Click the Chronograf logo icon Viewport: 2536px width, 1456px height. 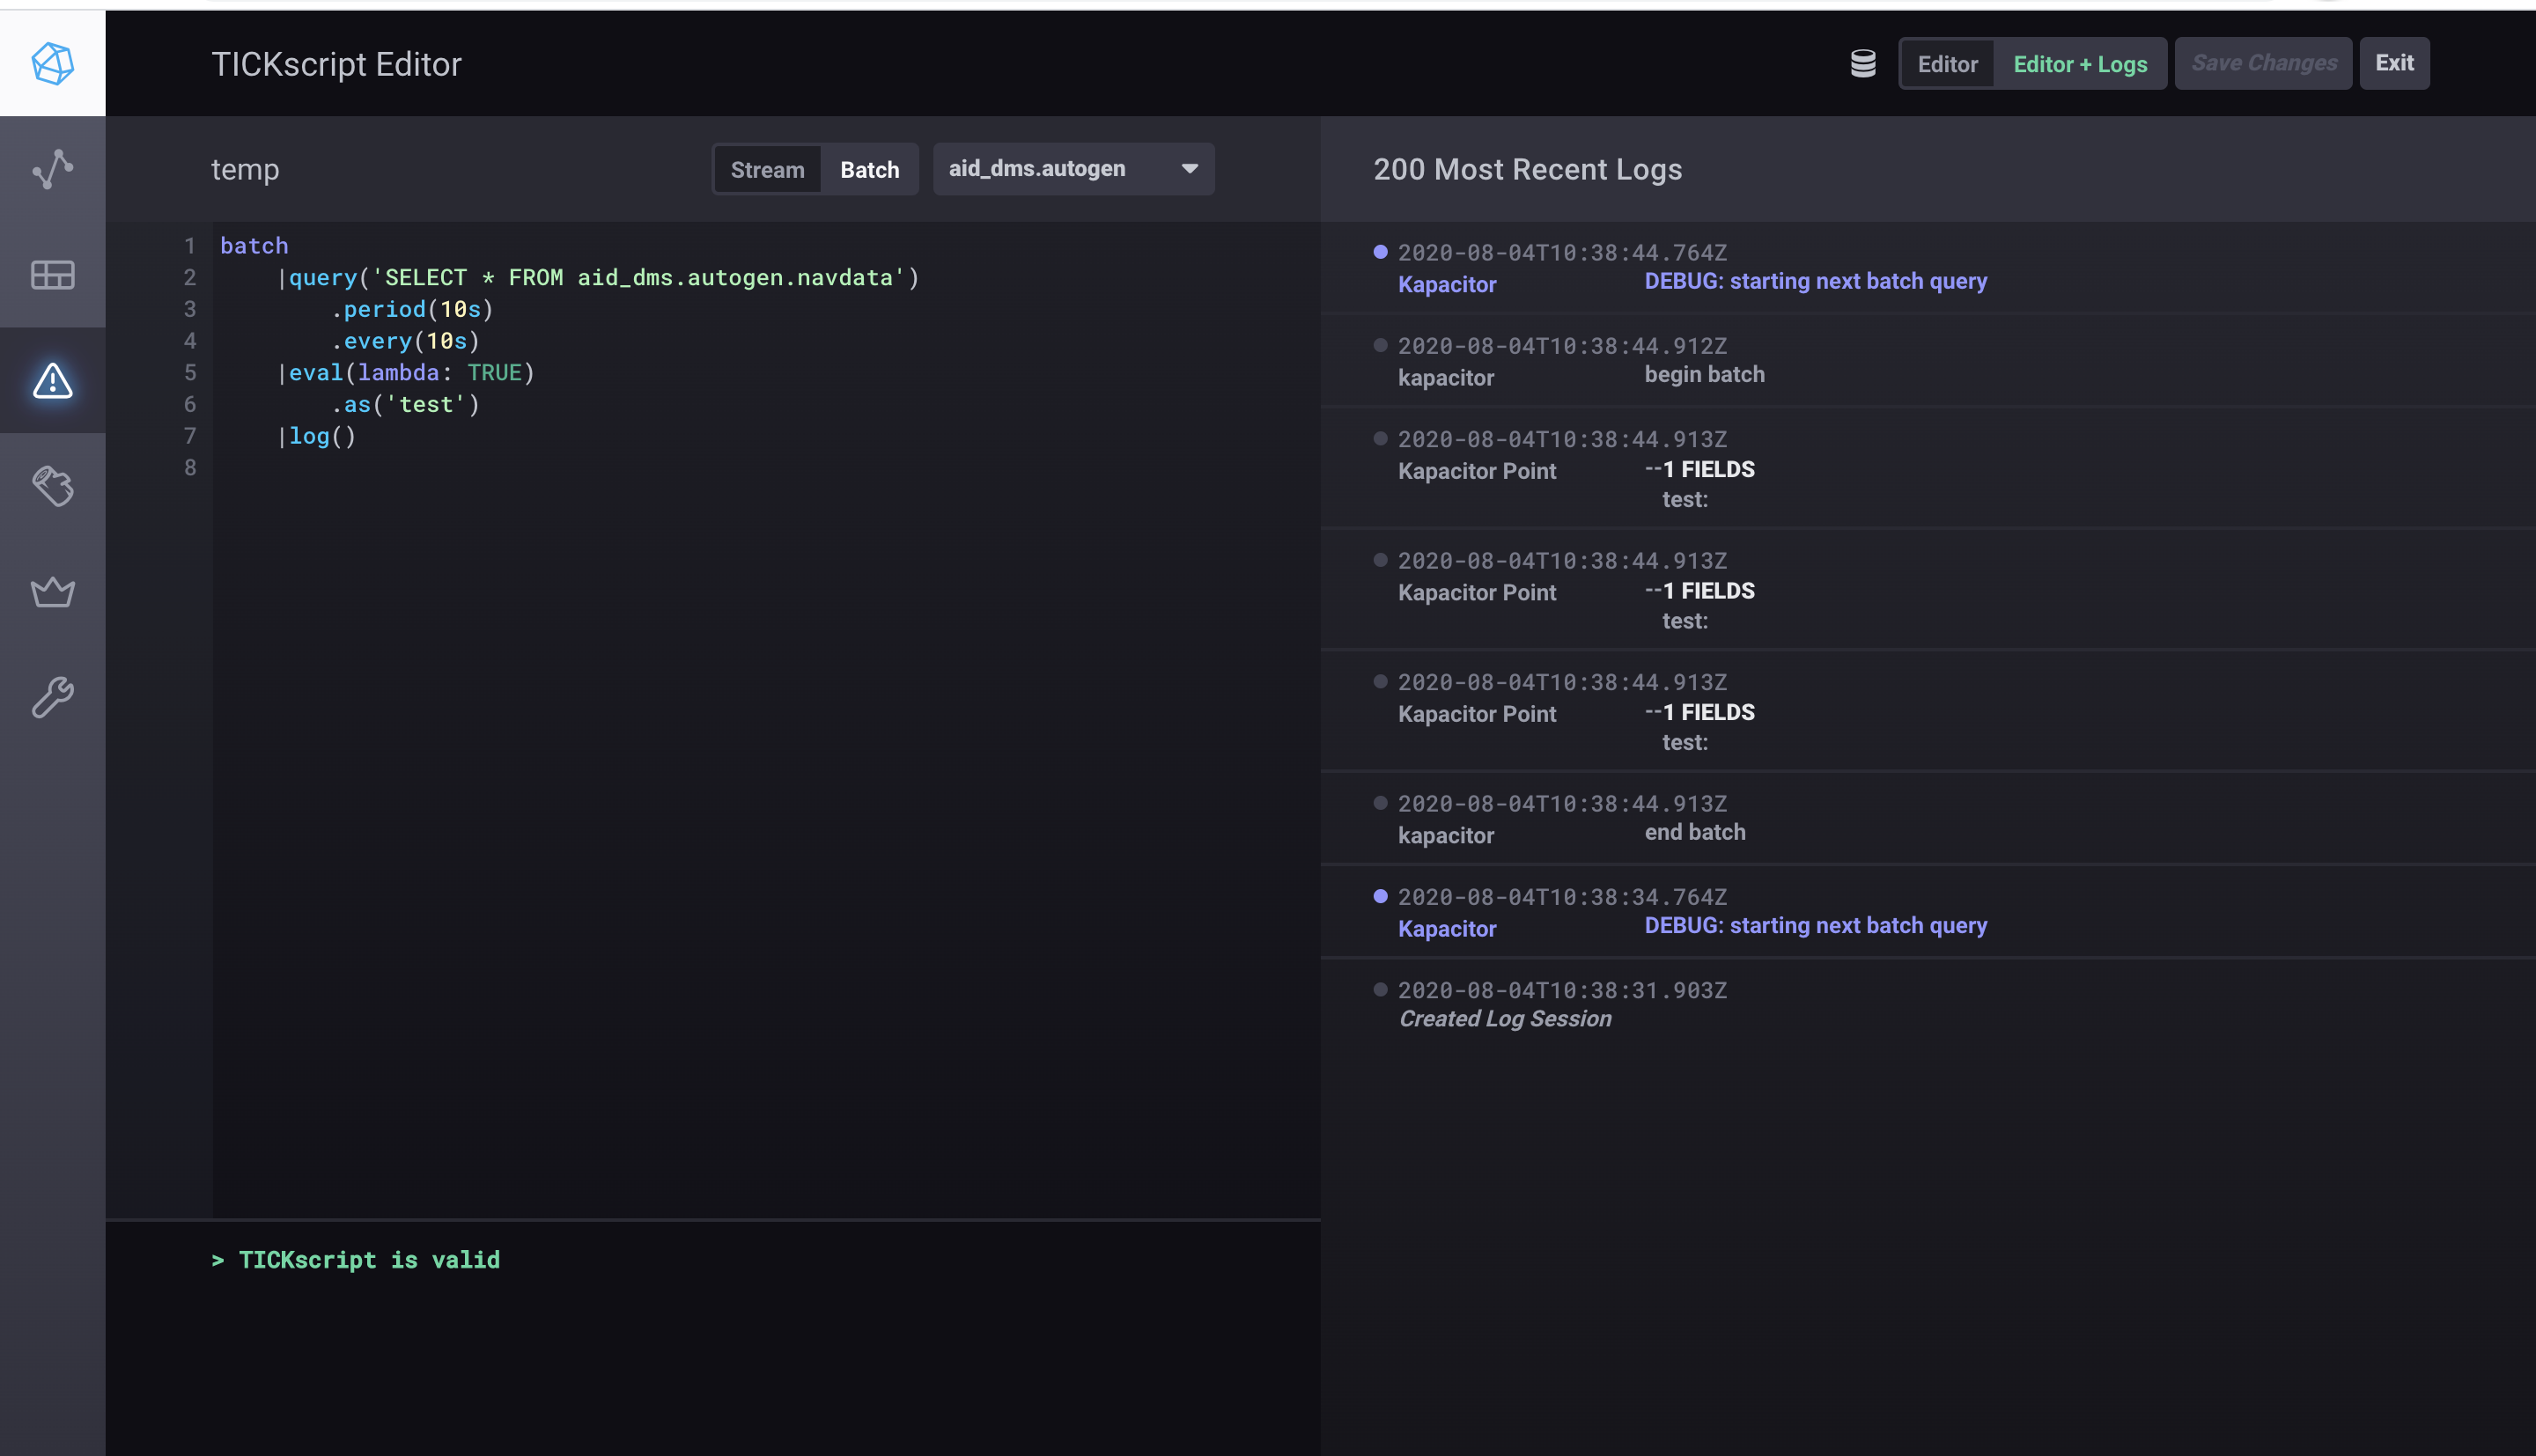(53, 63)
